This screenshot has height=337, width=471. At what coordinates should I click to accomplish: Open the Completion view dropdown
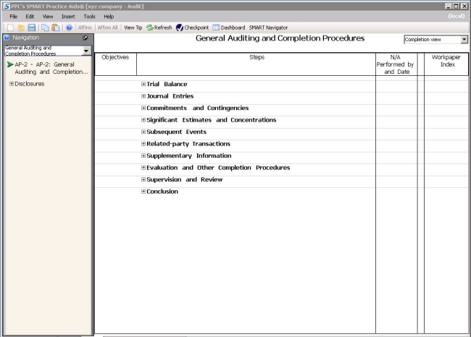(464, 39)
